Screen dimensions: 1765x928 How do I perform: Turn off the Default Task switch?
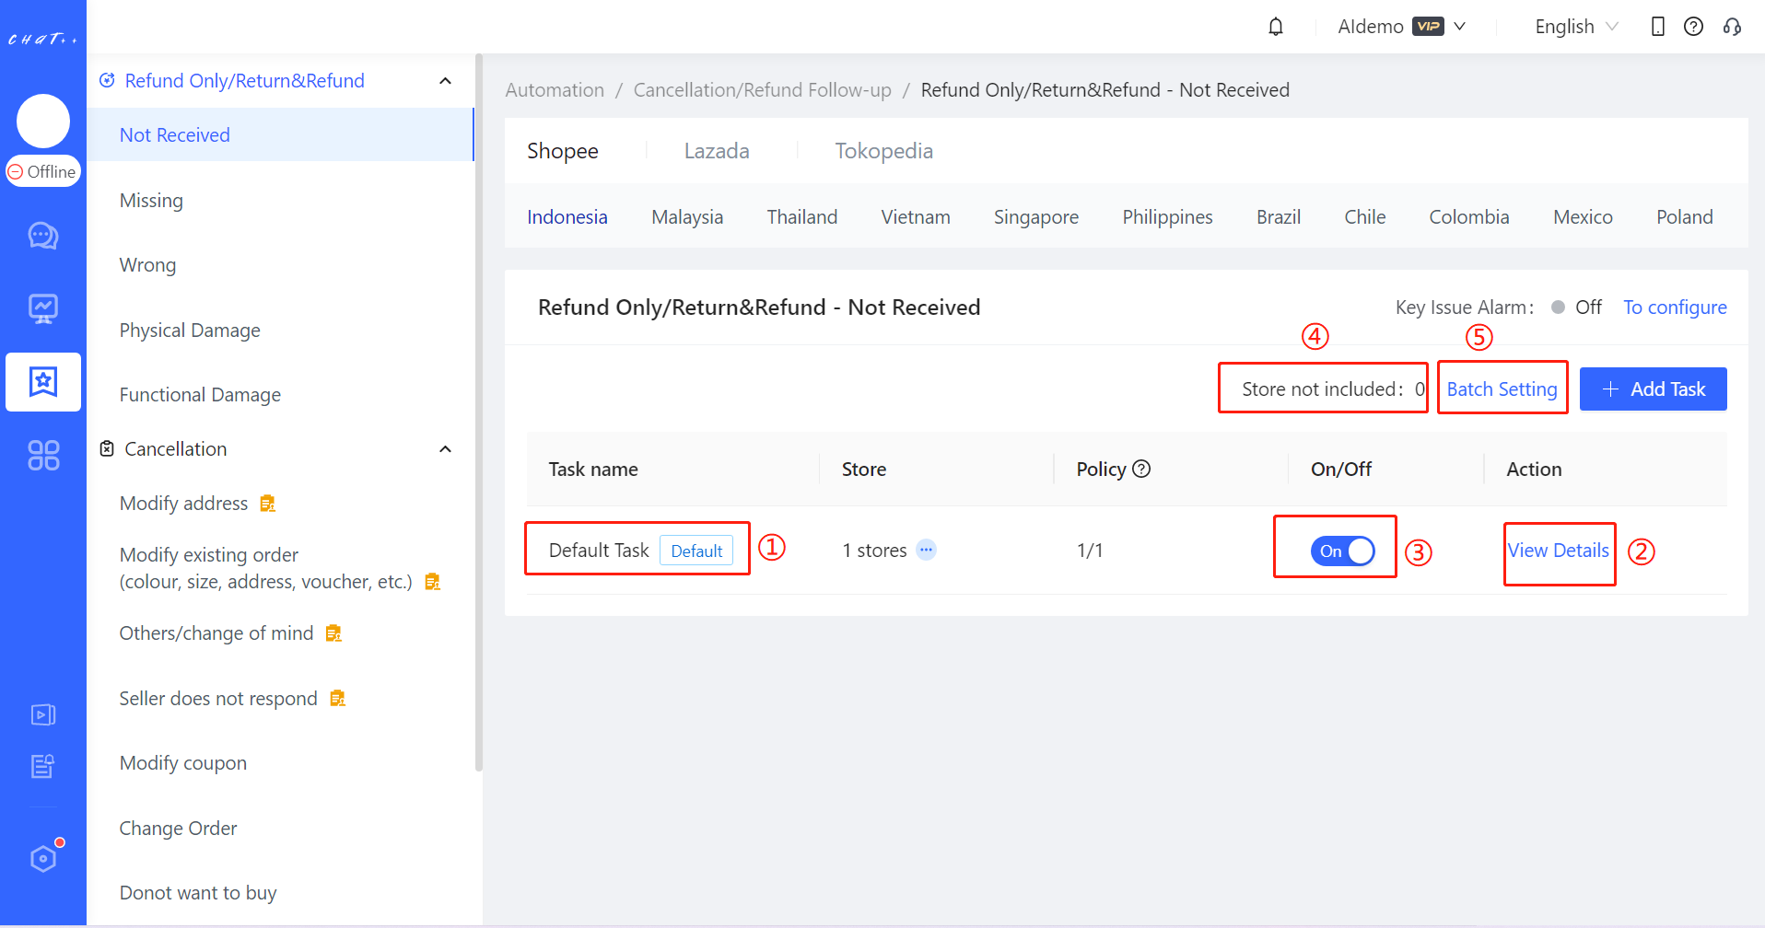(x=1342, y=551)
